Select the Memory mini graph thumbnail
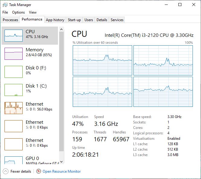This screenshot has height=179, width=201. (x=14, y=54)
